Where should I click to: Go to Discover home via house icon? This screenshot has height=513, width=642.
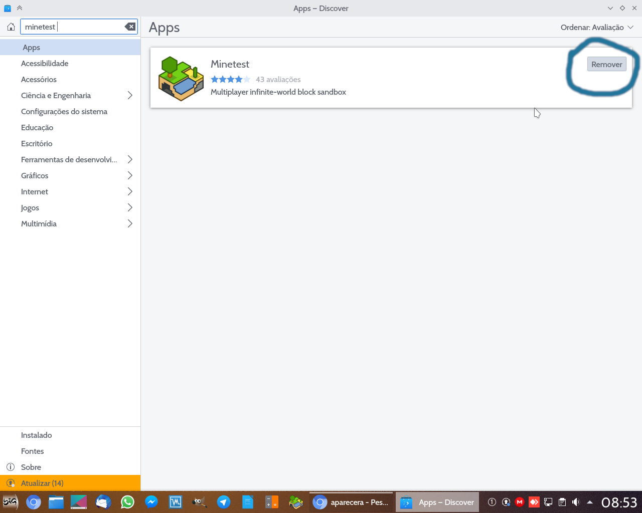[11, 27]
